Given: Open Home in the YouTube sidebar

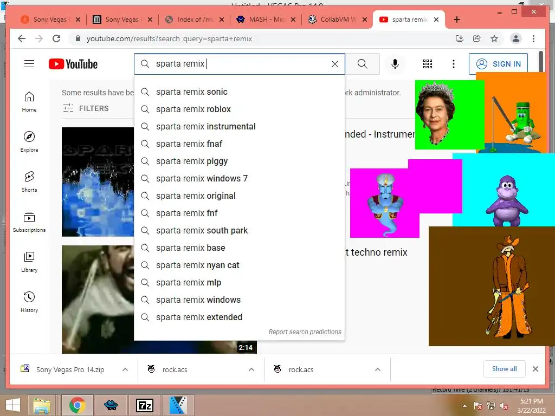Looking at the screenshot, I should click(x=29, y=102).
